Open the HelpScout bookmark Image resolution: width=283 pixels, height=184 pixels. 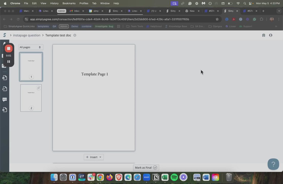154,26
